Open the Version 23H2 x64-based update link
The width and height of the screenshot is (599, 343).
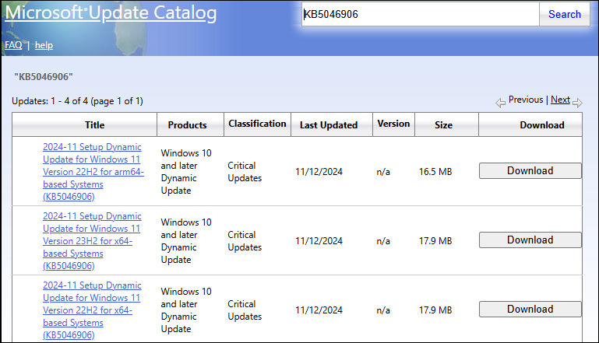[x=92, y=241]
